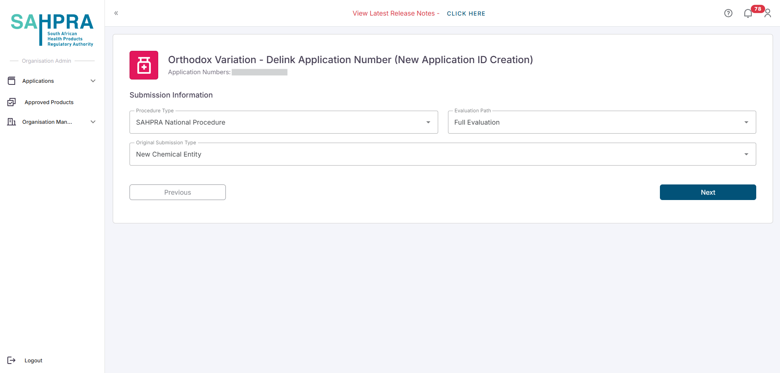
Task: Follow the CLICK HERE release notes link
Action: tap(466, 14)
